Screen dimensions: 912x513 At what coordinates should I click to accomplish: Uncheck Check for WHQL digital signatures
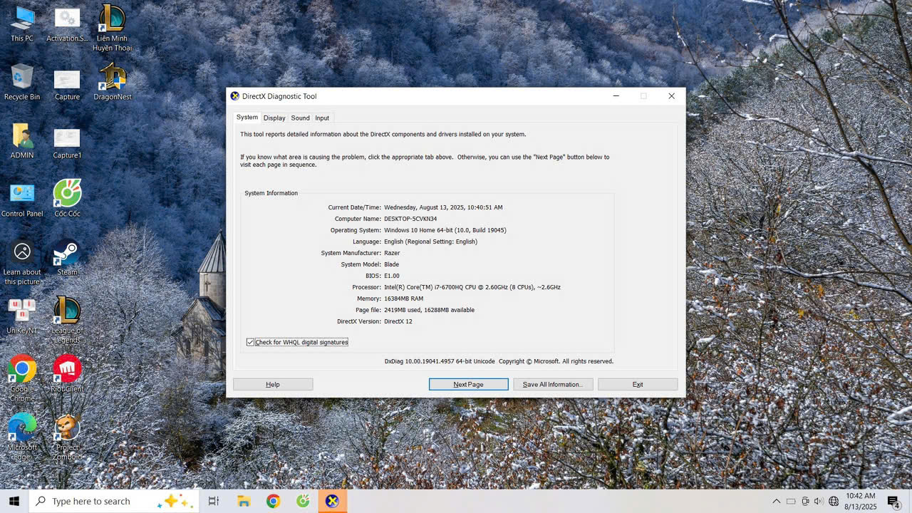tap(251, 342)
